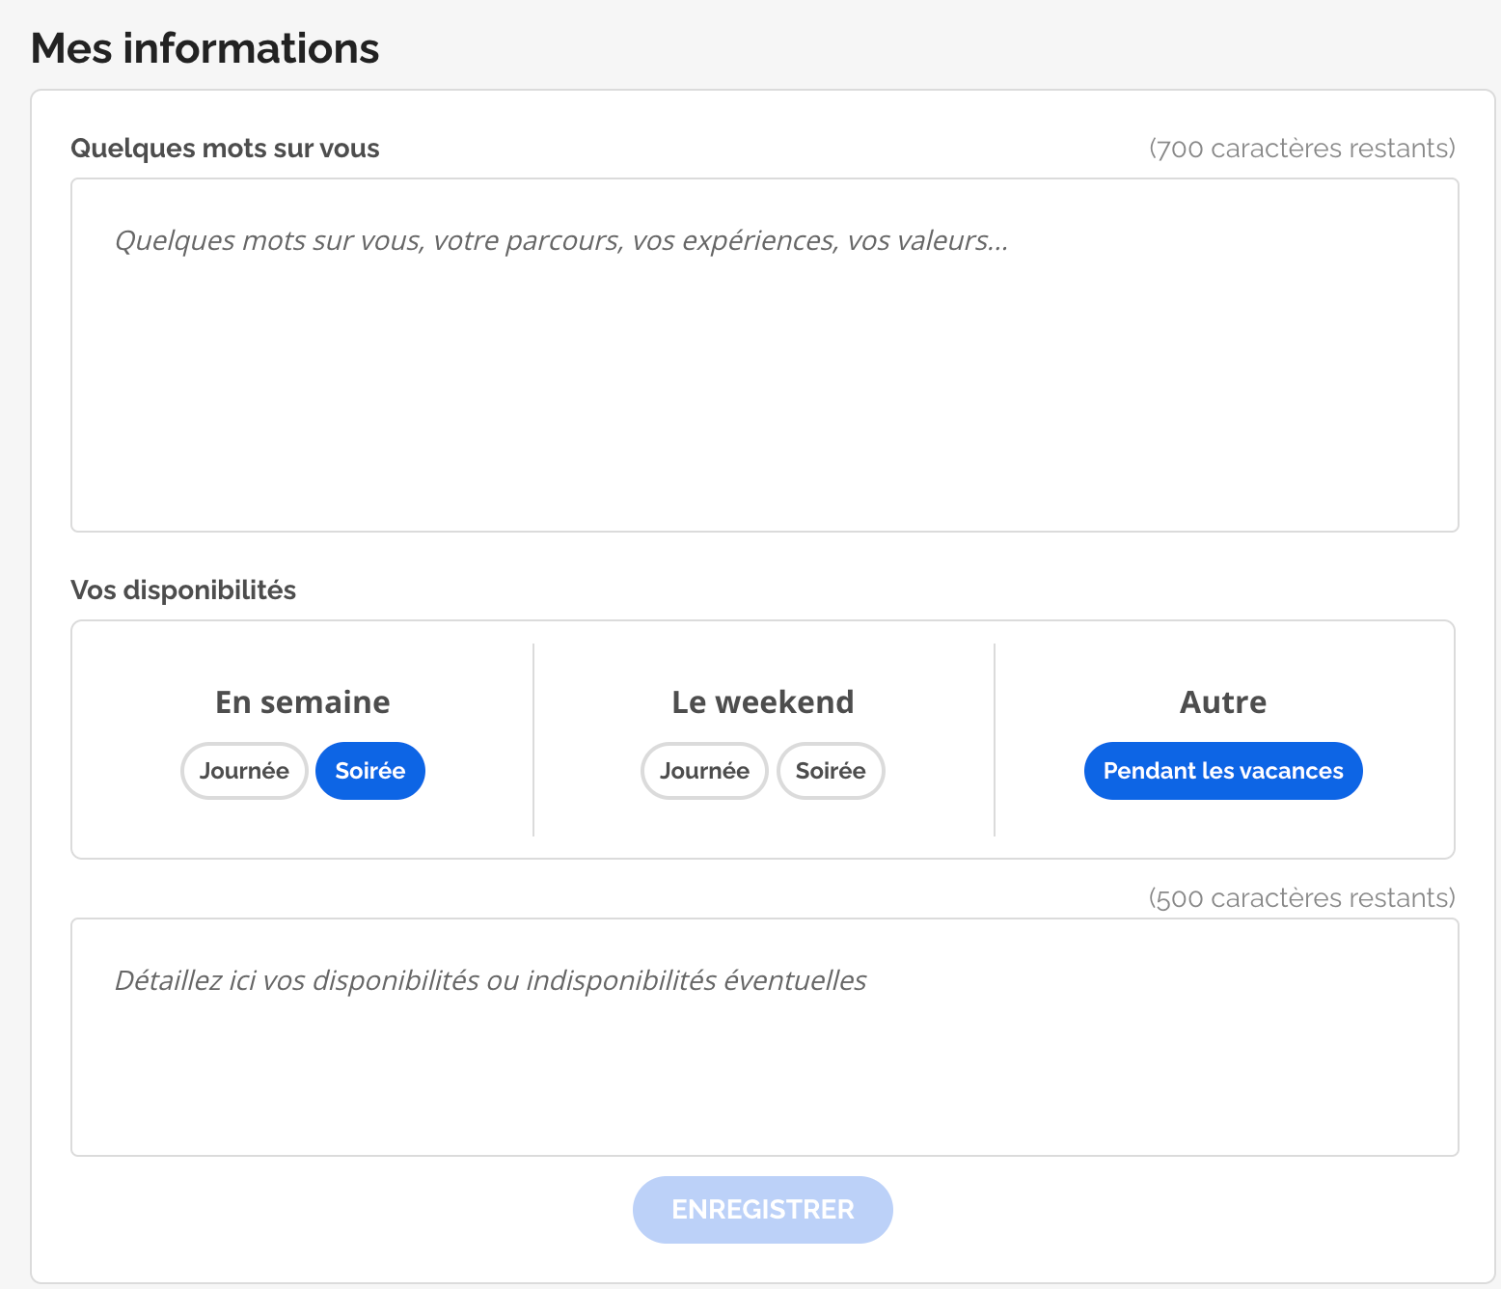Image resolution: width=1501 pixels, height=1289 pixels.
Task: Click the '700 caractères restants' counter
Action: (x=1301, y=149)
